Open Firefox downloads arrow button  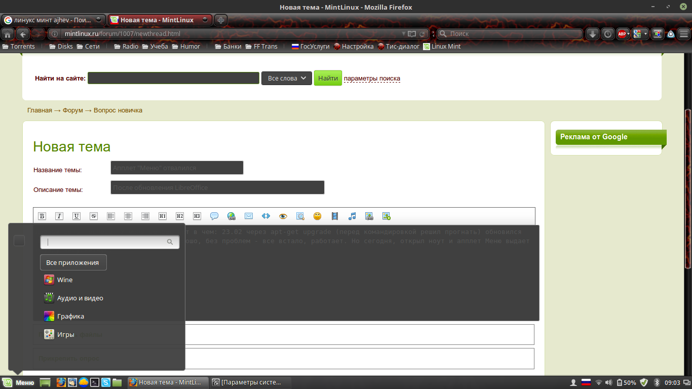[x=592, y=34]
